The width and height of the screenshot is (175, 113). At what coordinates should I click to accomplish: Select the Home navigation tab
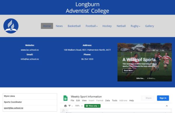47,26
